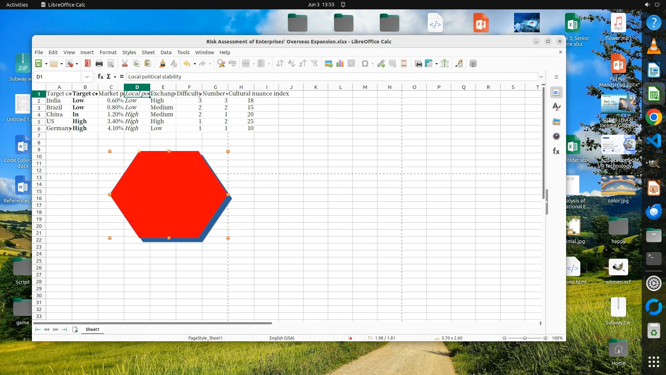
Task: Open the Function Wizard fx icon
Action: tap(101, 76)
